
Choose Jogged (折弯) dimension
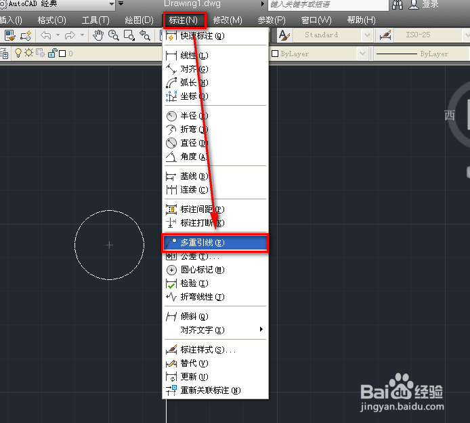[215, 129]
